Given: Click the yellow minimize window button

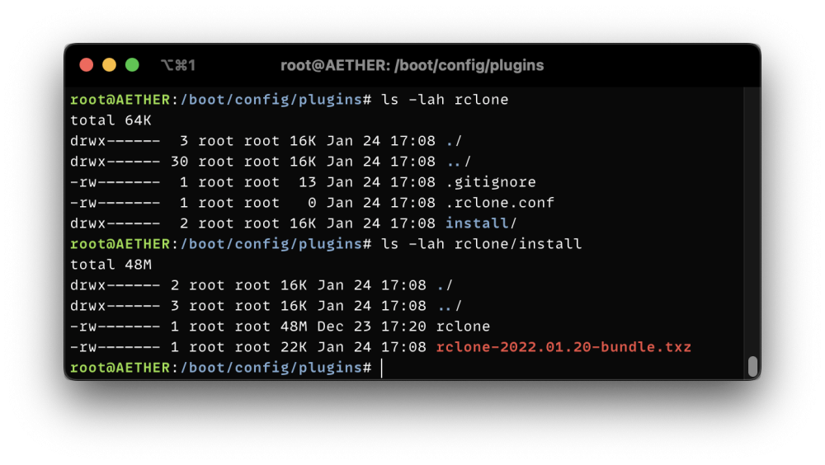Looking at the screenshot, I should click(x=110, y=64).
